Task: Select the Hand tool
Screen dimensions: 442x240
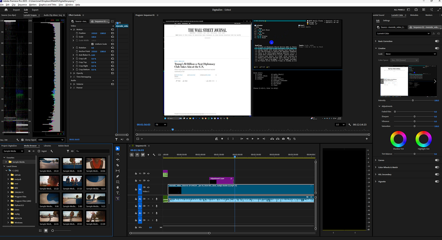Action: tap(118, 187)
